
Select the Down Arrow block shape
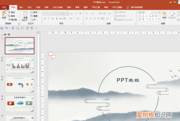click(x=156, y=16)
